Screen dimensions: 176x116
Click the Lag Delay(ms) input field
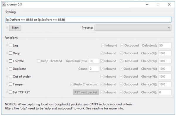pos(165,46)
